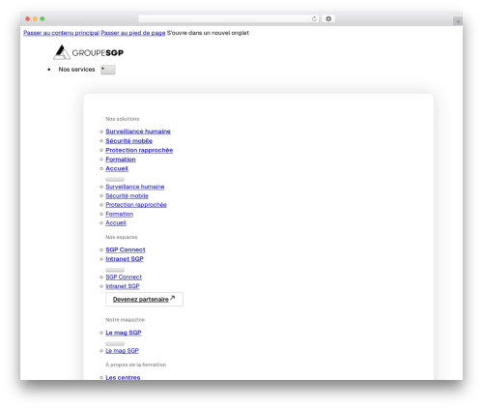Open the Nos services menu item

(76, 70)
